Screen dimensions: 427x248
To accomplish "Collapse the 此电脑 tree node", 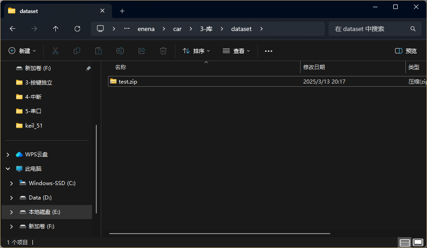I will [8, 169].
